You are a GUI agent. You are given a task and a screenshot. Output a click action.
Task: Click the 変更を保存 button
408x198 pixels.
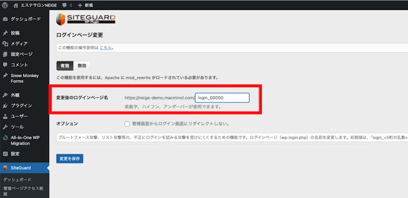(70, 159)
